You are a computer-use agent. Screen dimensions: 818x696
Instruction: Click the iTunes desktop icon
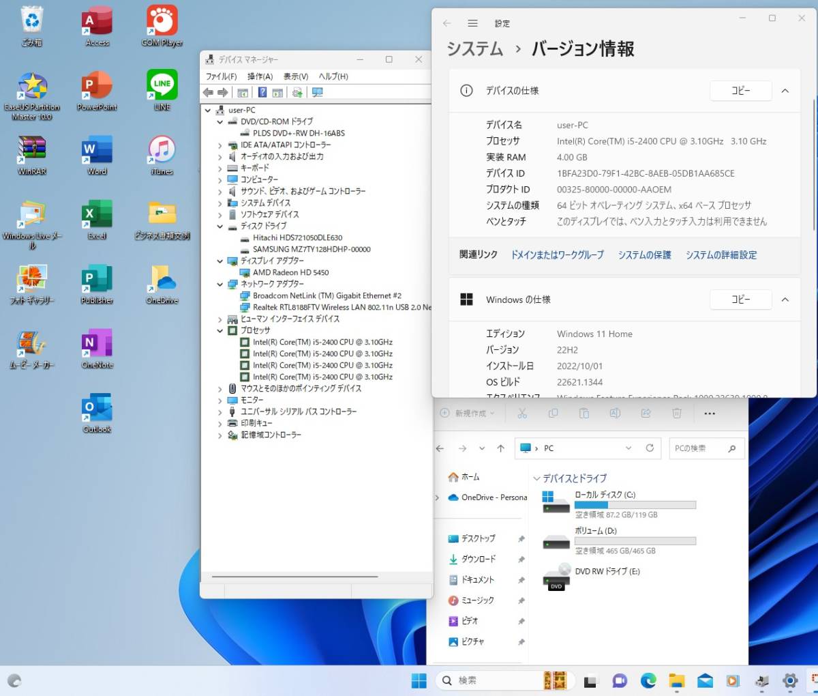click(x=162, y=155)
